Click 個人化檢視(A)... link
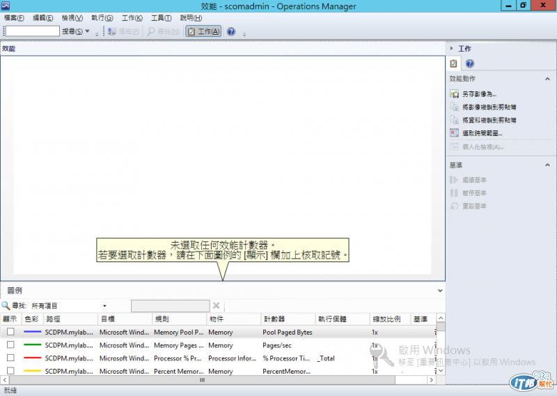The image size is (557, 396). [483, 147]
